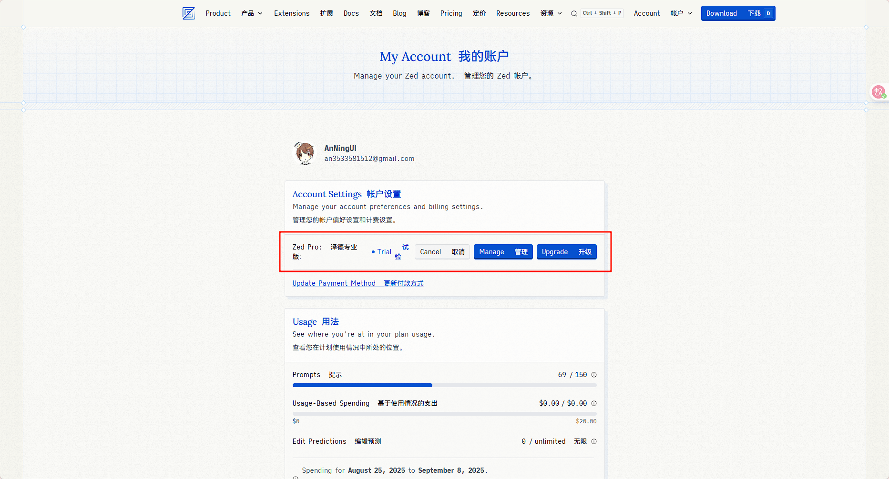Viewport: 889px width, 479px height.
Task: Click the Manage subscription button
Action: point(503,252)
